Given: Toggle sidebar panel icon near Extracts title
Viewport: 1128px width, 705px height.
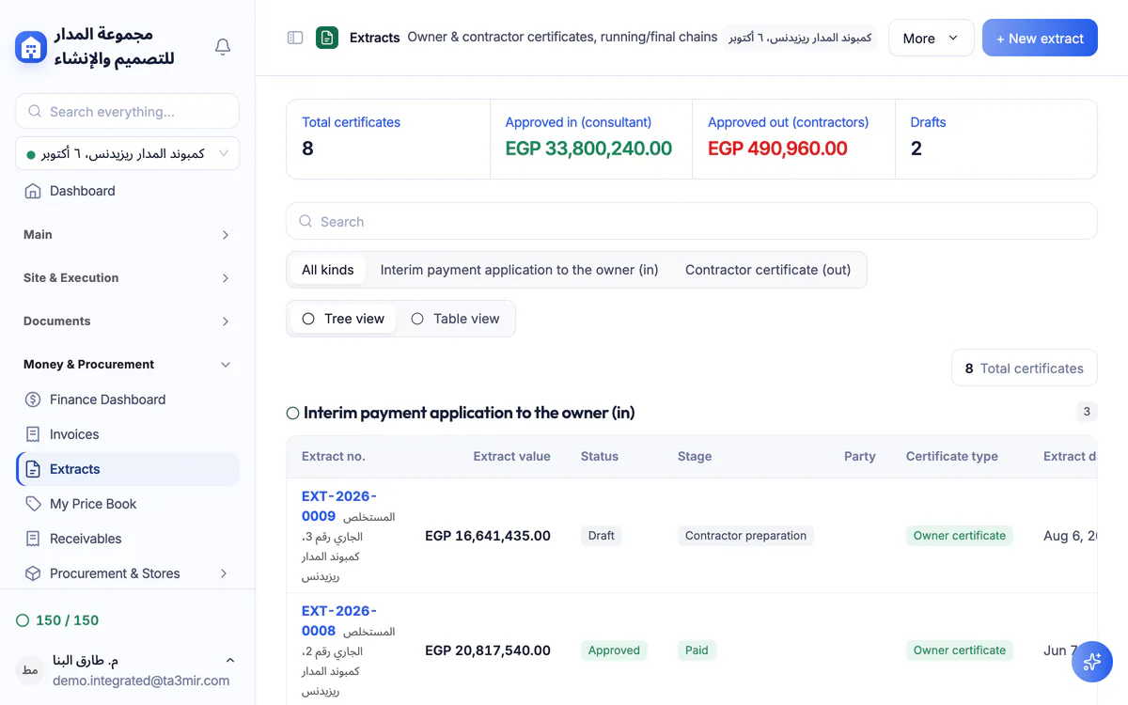Looking at the screenshot, I should (x=295, y=38).
